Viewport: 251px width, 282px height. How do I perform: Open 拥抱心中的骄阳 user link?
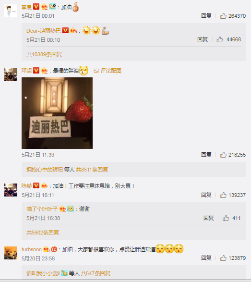click(45, 170)
